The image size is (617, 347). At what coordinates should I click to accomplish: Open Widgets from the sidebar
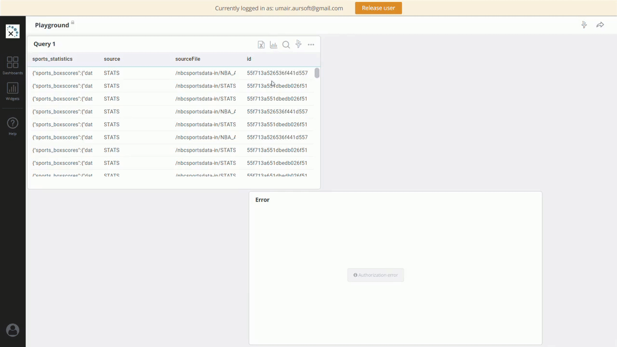tap(13, 91)
